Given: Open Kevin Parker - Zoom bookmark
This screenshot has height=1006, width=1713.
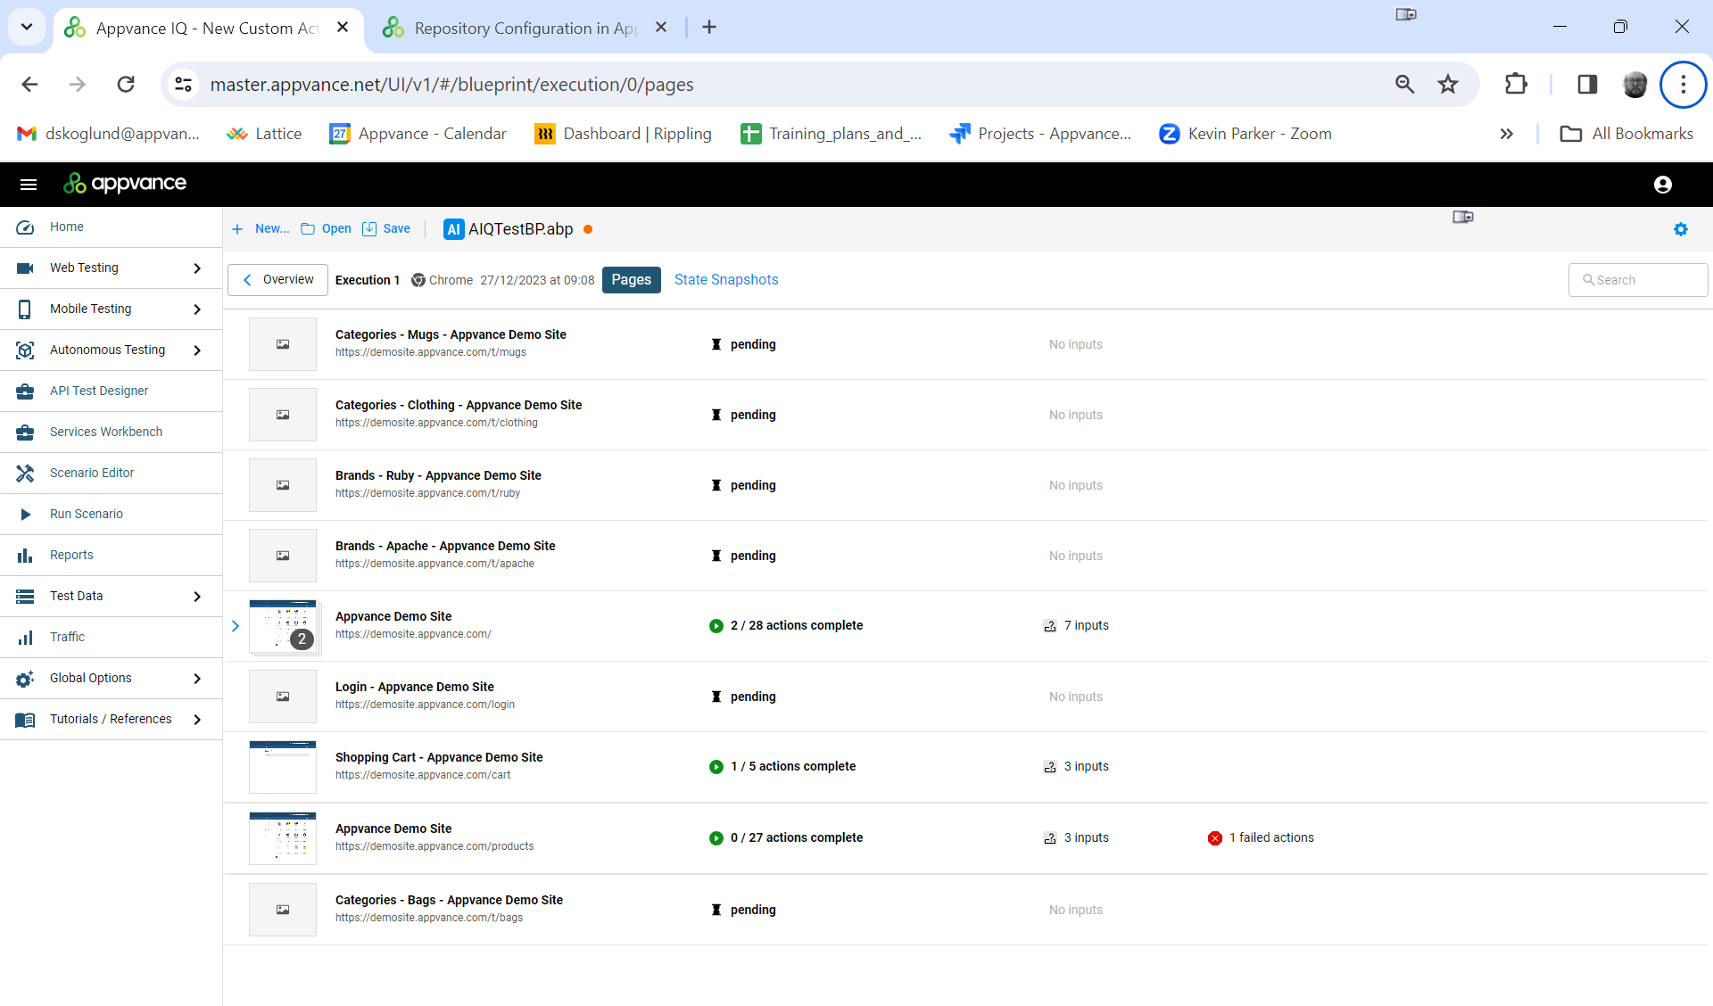Looking at the screenshot, I should point(1245,134).
